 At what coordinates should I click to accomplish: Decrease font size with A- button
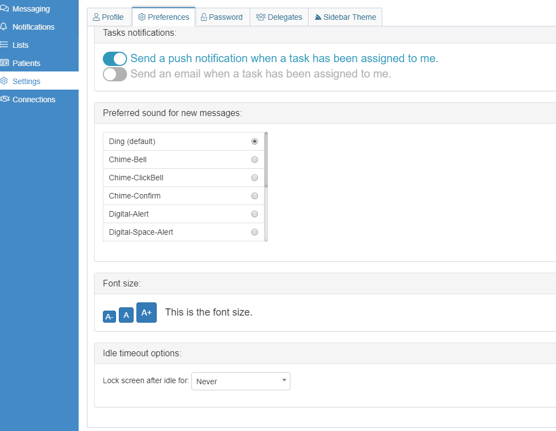109,317
